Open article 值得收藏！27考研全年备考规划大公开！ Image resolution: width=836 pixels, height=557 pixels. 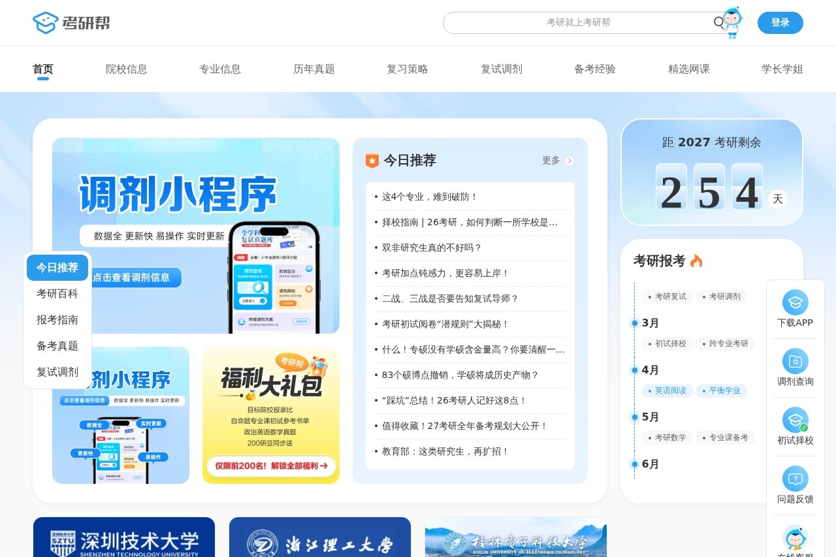click(x=465, y=426)
